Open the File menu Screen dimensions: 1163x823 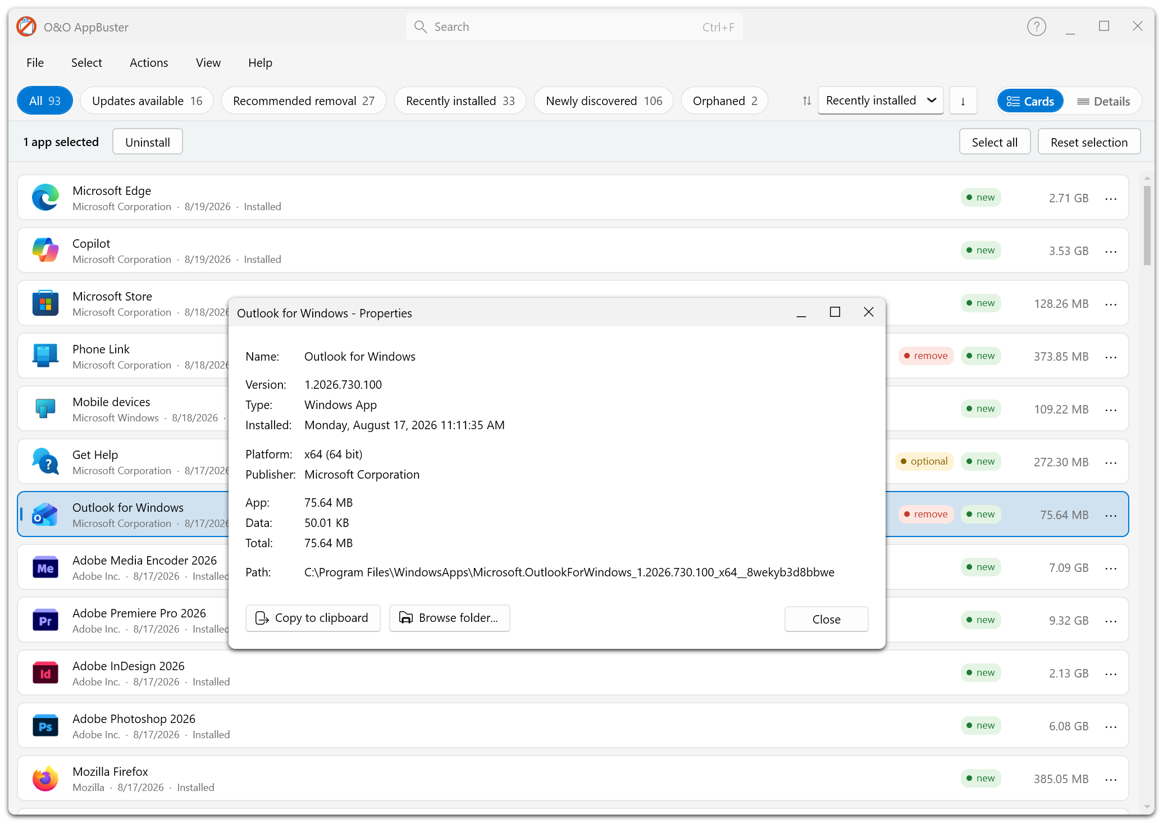click(35, 63)
